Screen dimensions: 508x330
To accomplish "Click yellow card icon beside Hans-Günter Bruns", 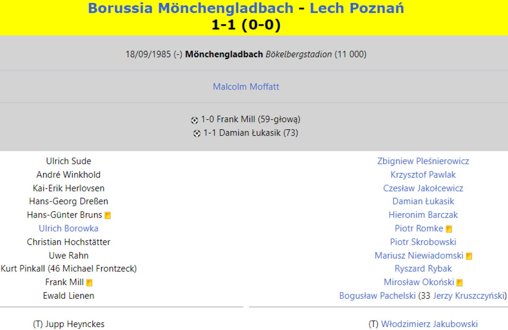I will pos(108,215).
